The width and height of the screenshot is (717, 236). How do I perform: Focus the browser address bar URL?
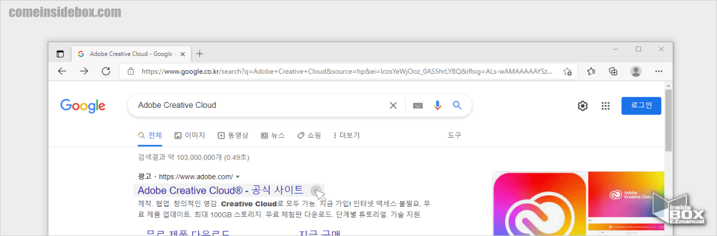click(347, 72)
